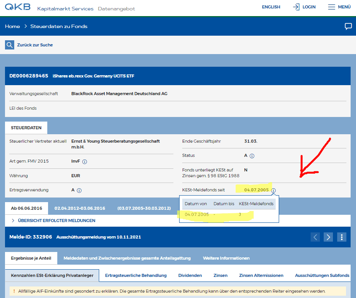Screen dimensions: 356x298
Task: Open the feedback chat bubble icon
Action: 348,26
